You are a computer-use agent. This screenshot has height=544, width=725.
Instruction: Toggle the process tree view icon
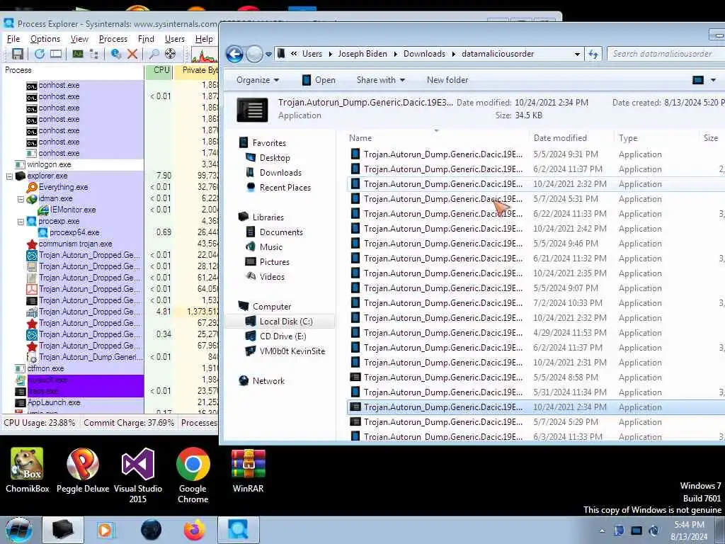click(x=94, y=54)
